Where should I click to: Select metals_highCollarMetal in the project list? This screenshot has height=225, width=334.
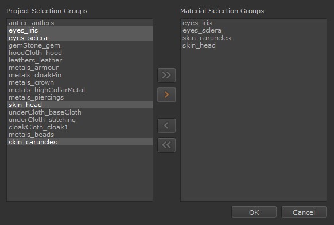point(80,90)
